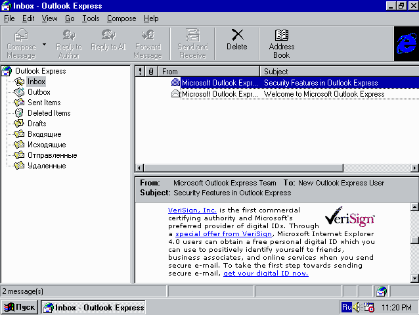Viewport: 419px width, 315px height.
Task: Open the Go menu
Action: pos(70,18)
